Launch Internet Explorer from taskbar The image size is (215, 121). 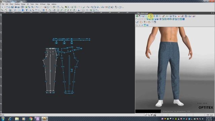[10, 119]
